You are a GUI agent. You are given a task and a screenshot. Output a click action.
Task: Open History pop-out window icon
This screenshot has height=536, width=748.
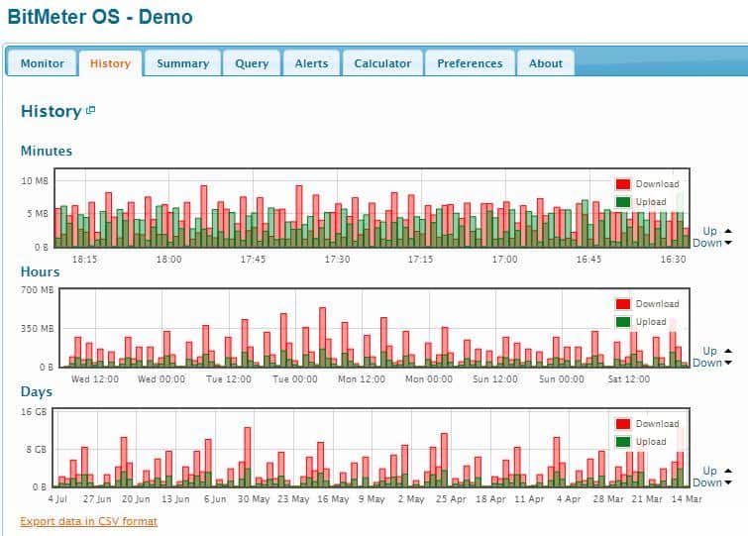90,111
